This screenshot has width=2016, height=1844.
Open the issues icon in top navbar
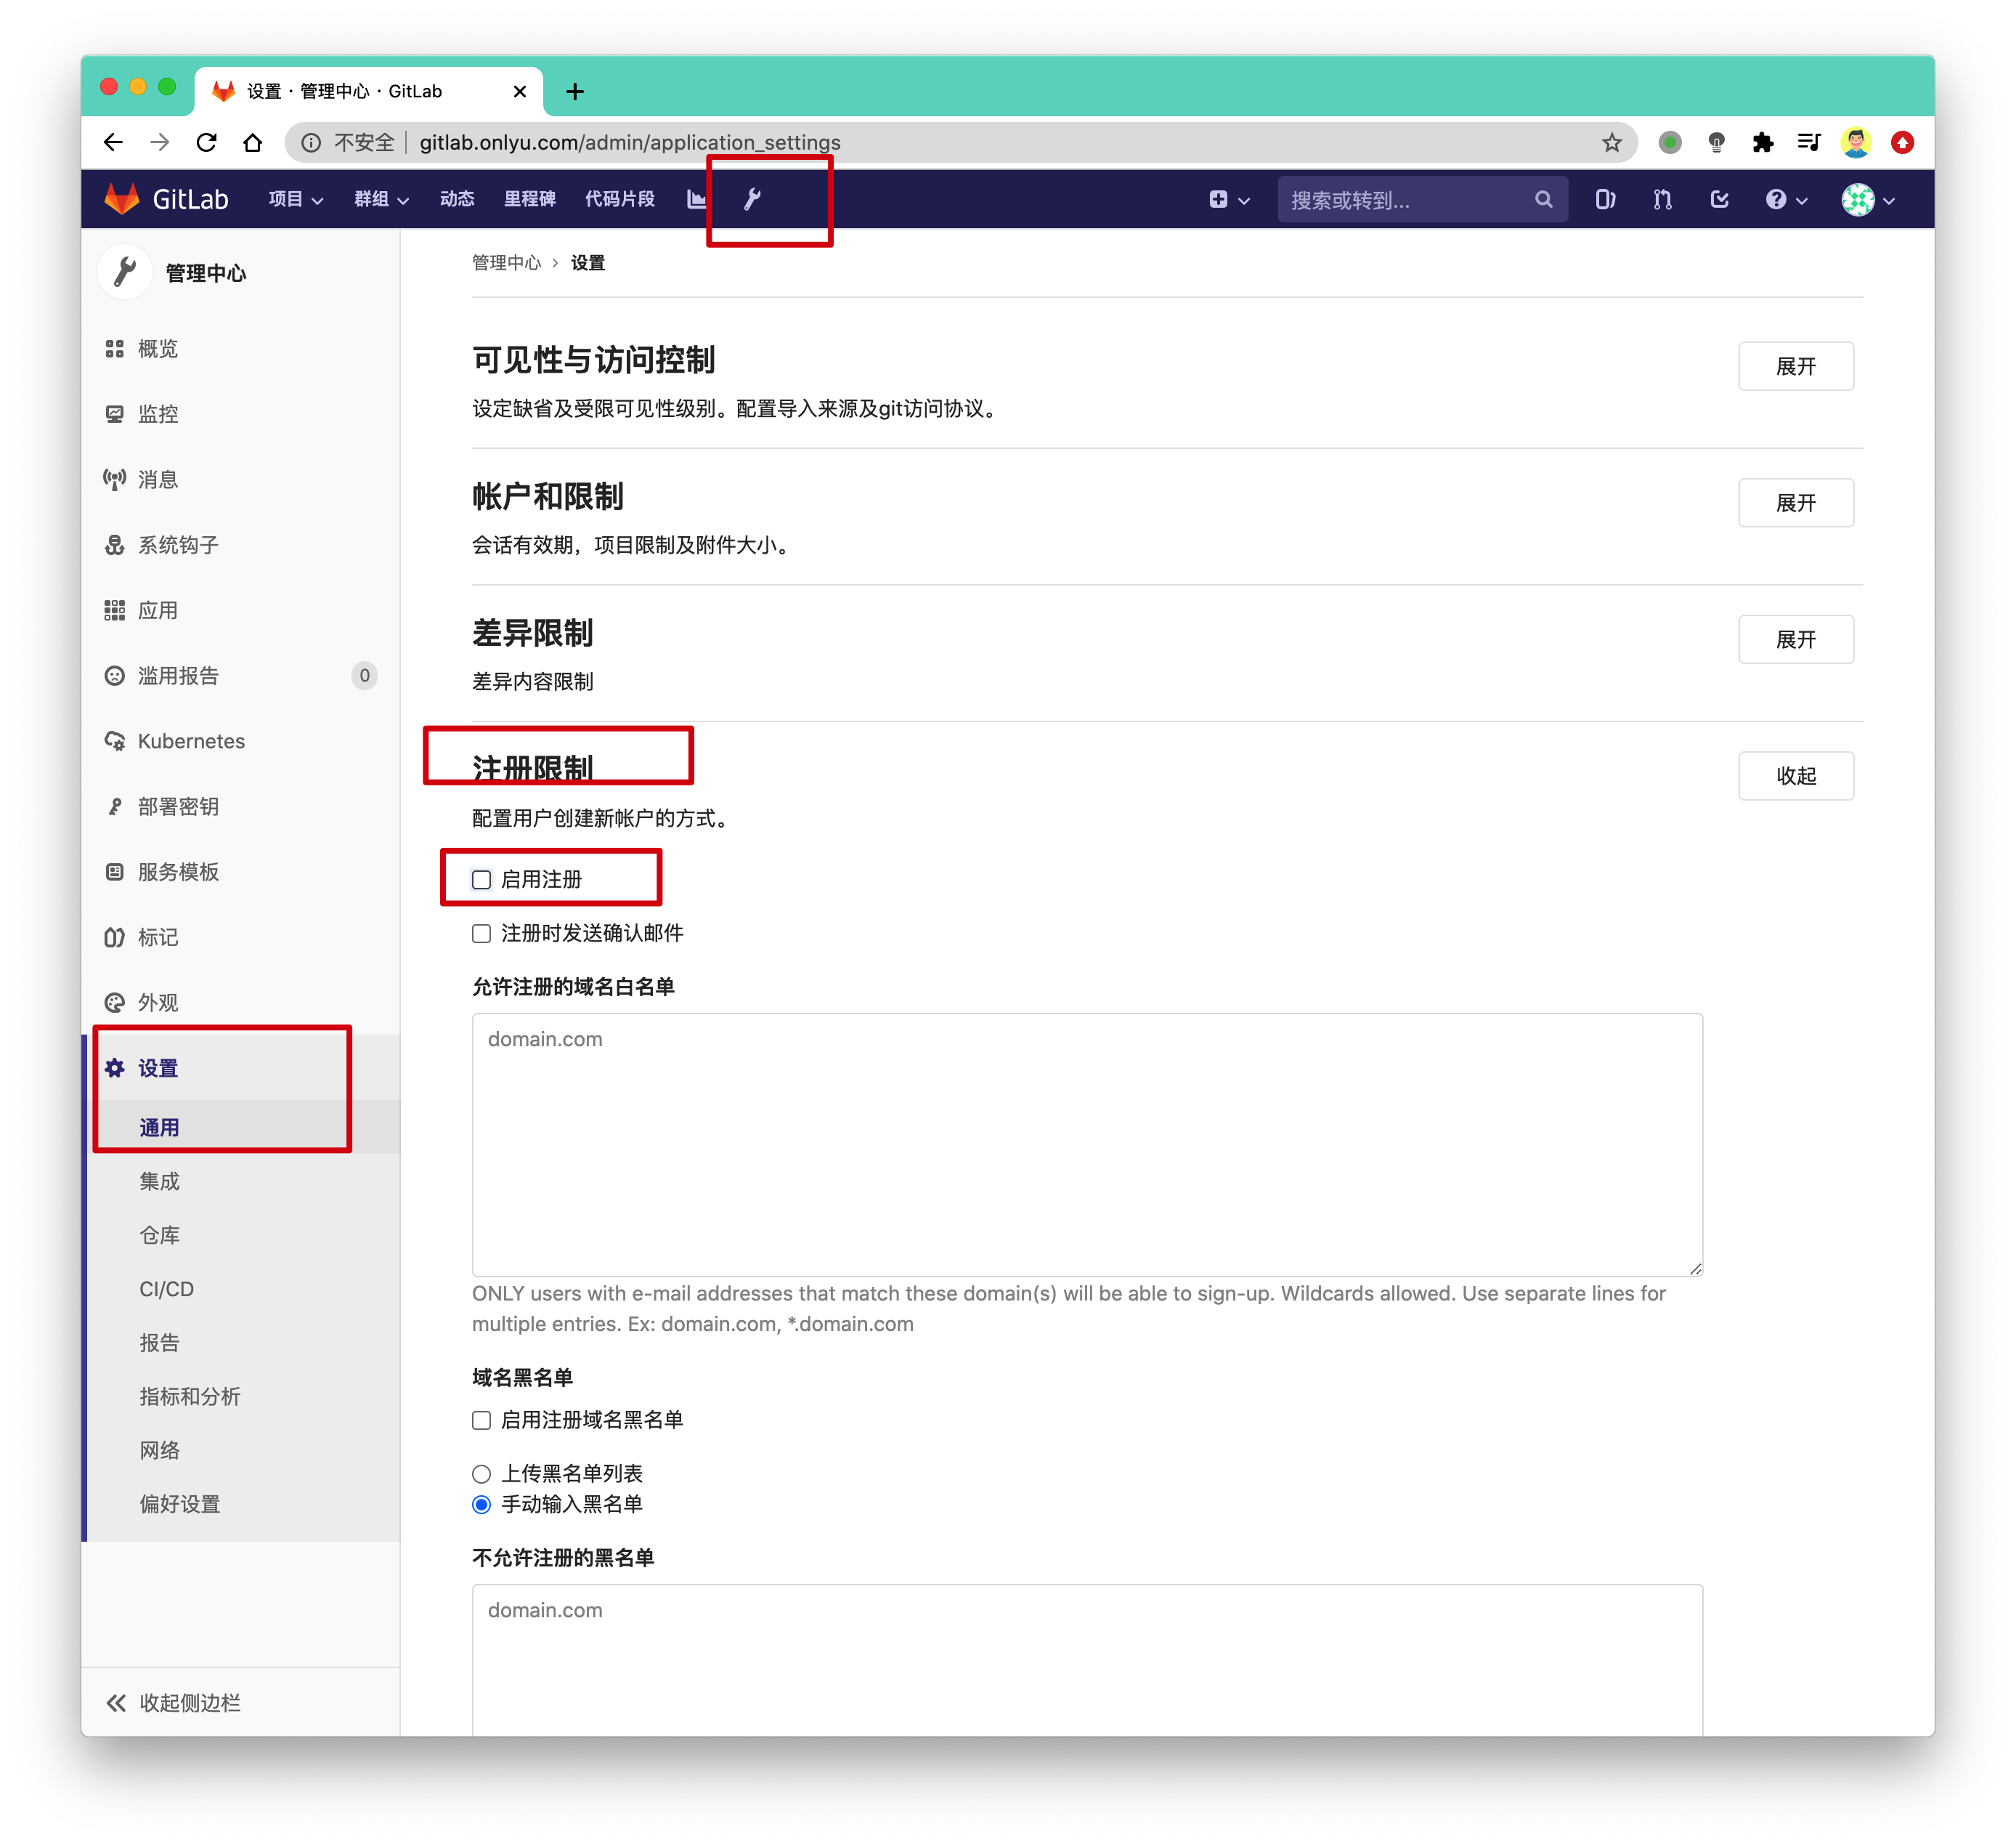[x=1605, y=199]
